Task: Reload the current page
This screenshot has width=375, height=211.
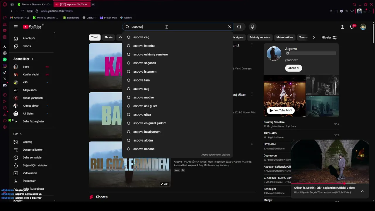Action: (22, 11)
